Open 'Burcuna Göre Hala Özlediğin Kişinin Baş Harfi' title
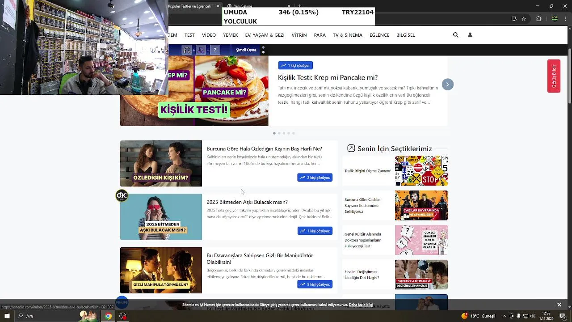The height and width of the screenshot is (322, 572). (264, 148)
